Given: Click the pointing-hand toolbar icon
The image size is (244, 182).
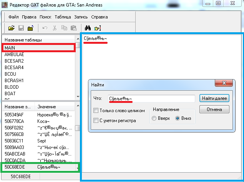Looking at the screenshot, I should 97,28.
